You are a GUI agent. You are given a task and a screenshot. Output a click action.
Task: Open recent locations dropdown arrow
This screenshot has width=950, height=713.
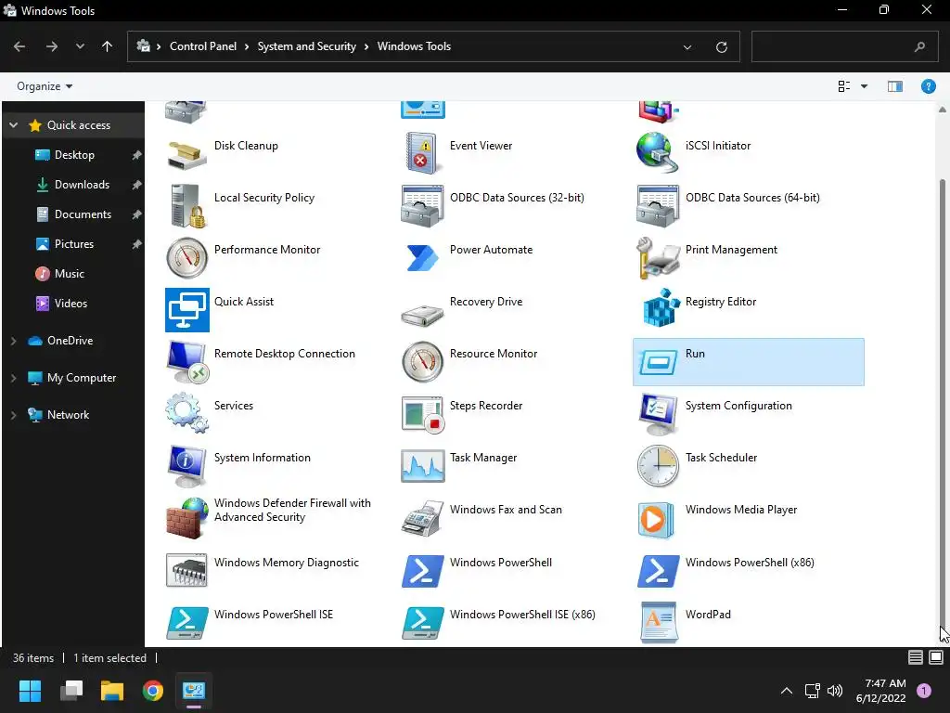tap(80, 46)
